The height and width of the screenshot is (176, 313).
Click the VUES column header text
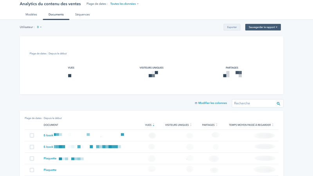(x=148, y=125)
